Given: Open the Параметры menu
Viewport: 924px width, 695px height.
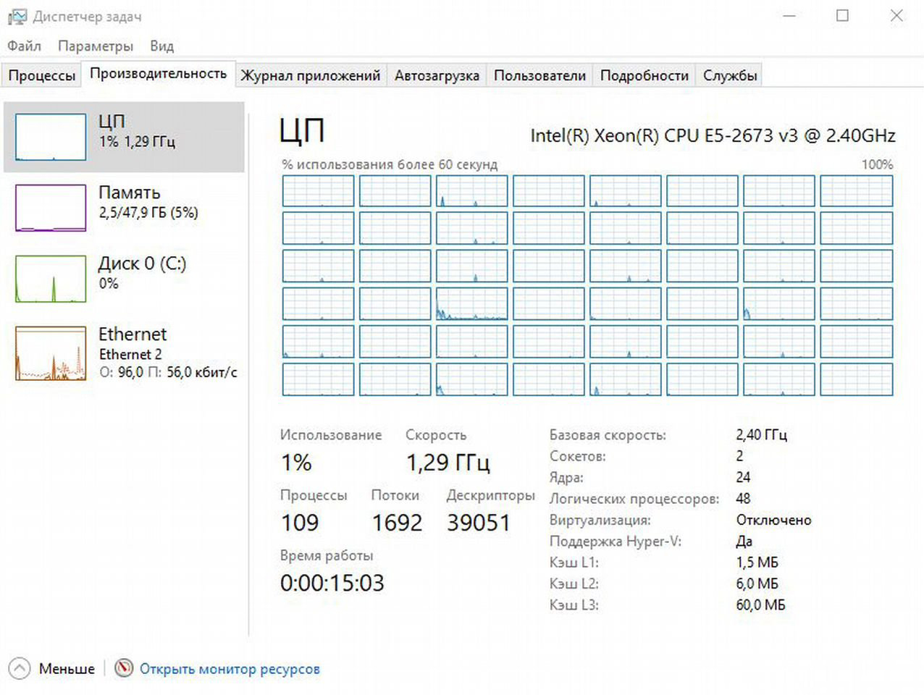Looking at the screenshot, I should coord(96,46).
